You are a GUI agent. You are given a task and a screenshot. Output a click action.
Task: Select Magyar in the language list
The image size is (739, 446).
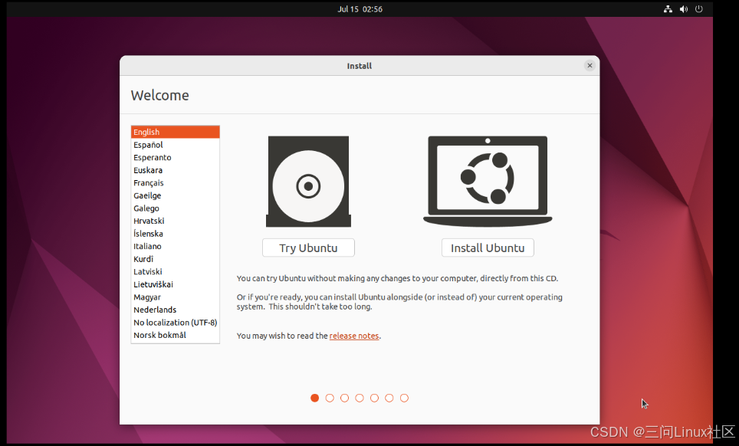click(x=176, y=297)
